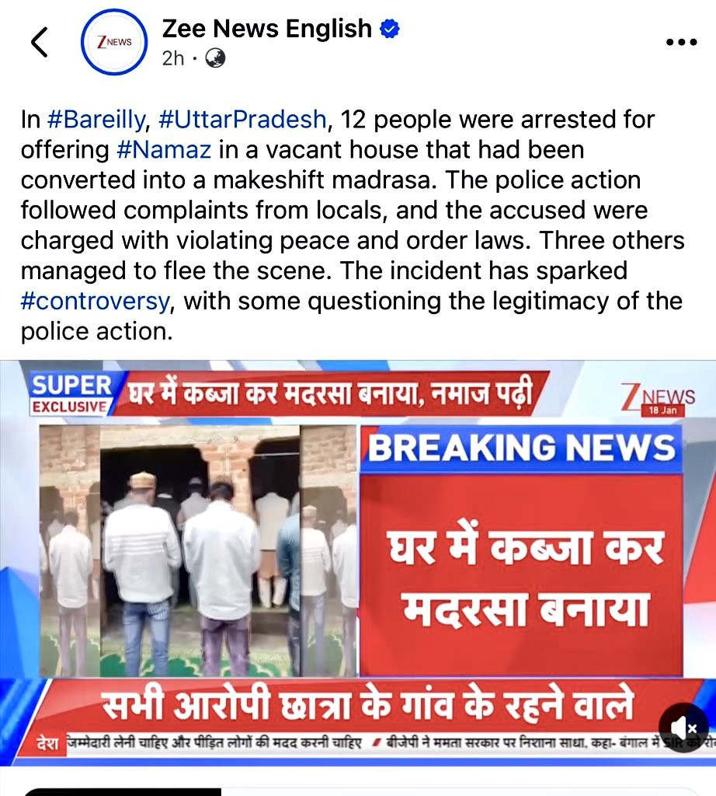Viewport: 716px width, 796px height.
Task: Open the #controversy hashtag
Action: point(95,301)
